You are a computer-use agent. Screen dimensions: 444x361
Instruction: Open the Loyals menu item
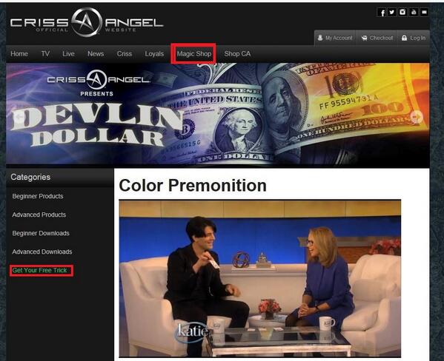click(154, 54)
